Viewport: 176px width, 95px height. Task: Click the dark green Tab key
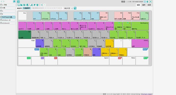[x=25, y=35]
